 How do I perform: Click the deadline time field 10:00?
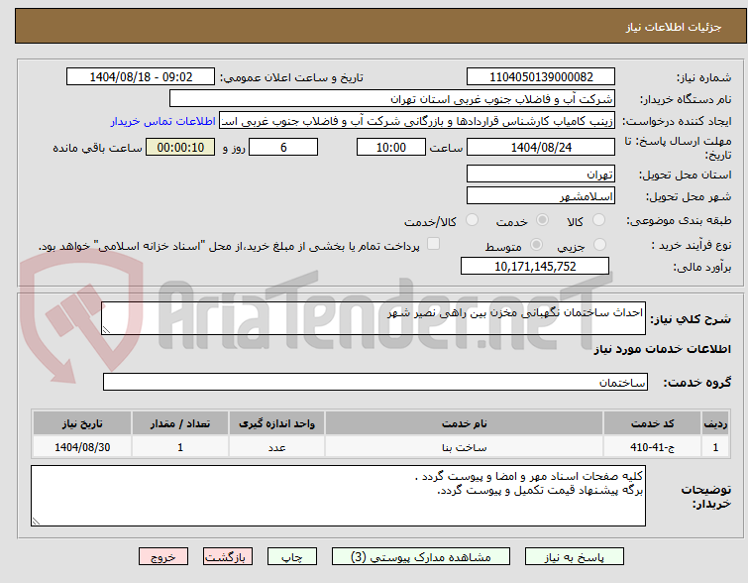click(391, 147)
